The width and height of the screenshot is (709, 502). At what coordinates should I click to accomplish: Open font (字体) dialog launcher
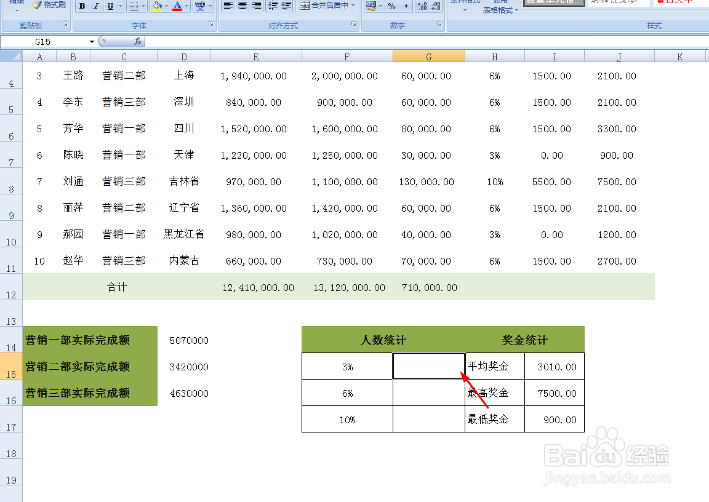(x=210, y=25)
